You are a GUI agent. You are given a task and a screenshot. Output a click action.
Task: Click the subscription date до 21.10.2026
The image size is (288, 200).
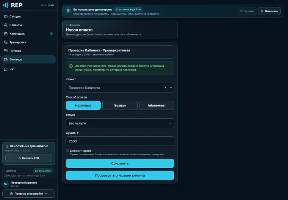click(x=43, y=171)
